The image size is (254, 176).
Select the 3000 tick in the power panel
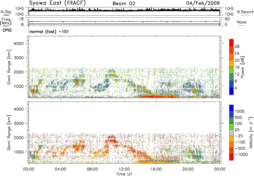coord(19,58)
